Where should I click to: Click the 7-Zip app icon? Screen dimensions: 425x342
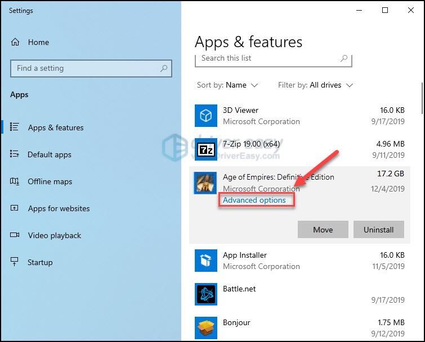click(x=205, y=149)
